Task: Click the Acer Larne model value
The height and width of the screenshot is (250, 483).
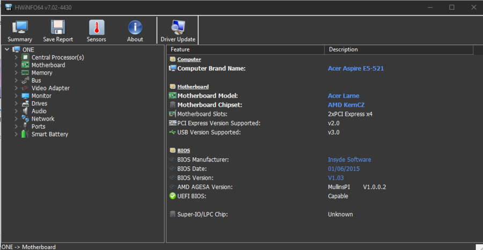Action: pyautogui.click(x=343, y=95)
